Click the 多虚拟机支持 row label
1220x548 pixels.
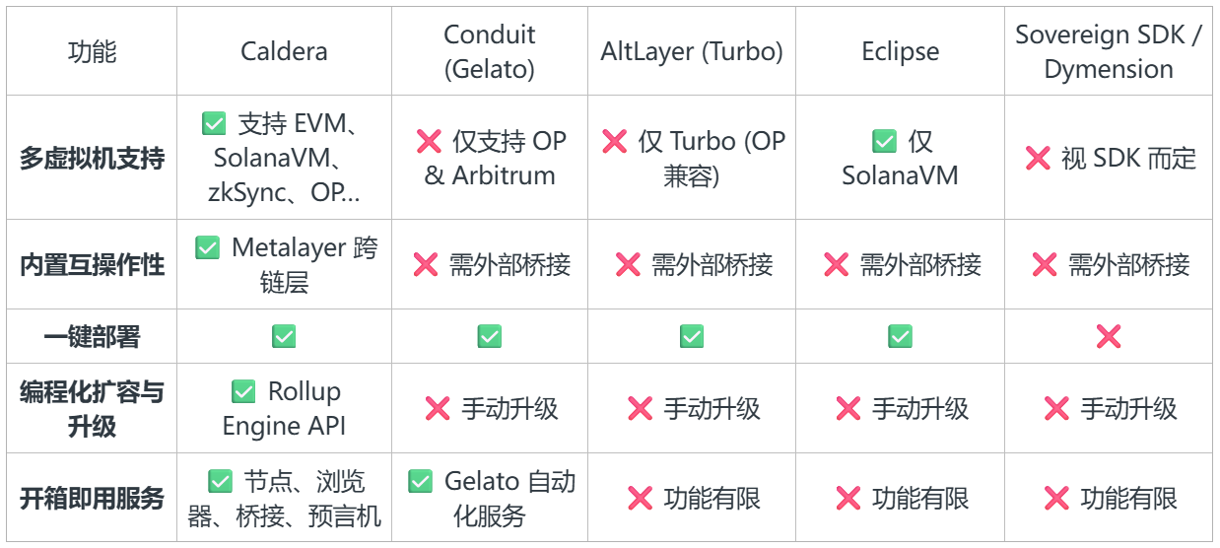pyautogui.click(x=92, y=159)
